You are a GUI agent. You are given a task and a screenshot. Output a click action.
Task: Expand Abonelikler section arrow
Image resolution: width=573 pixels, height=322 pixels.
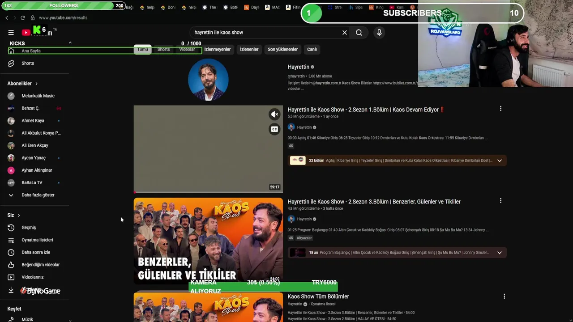click(x=36, y=84)
